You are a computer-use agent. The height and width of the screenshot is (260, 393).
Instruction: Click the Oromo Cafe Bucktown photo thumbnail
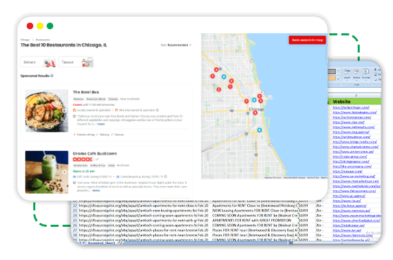[x=47, y=172]
